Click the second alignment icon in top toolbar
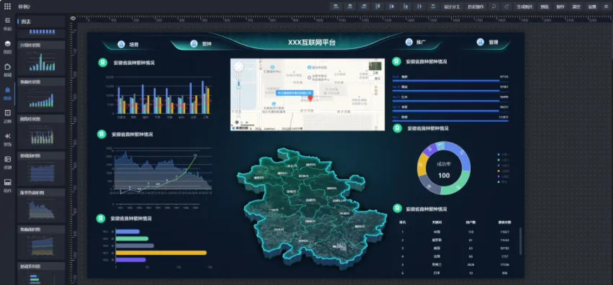This screenshot has height=285, width=613. (x=350, y=6)
